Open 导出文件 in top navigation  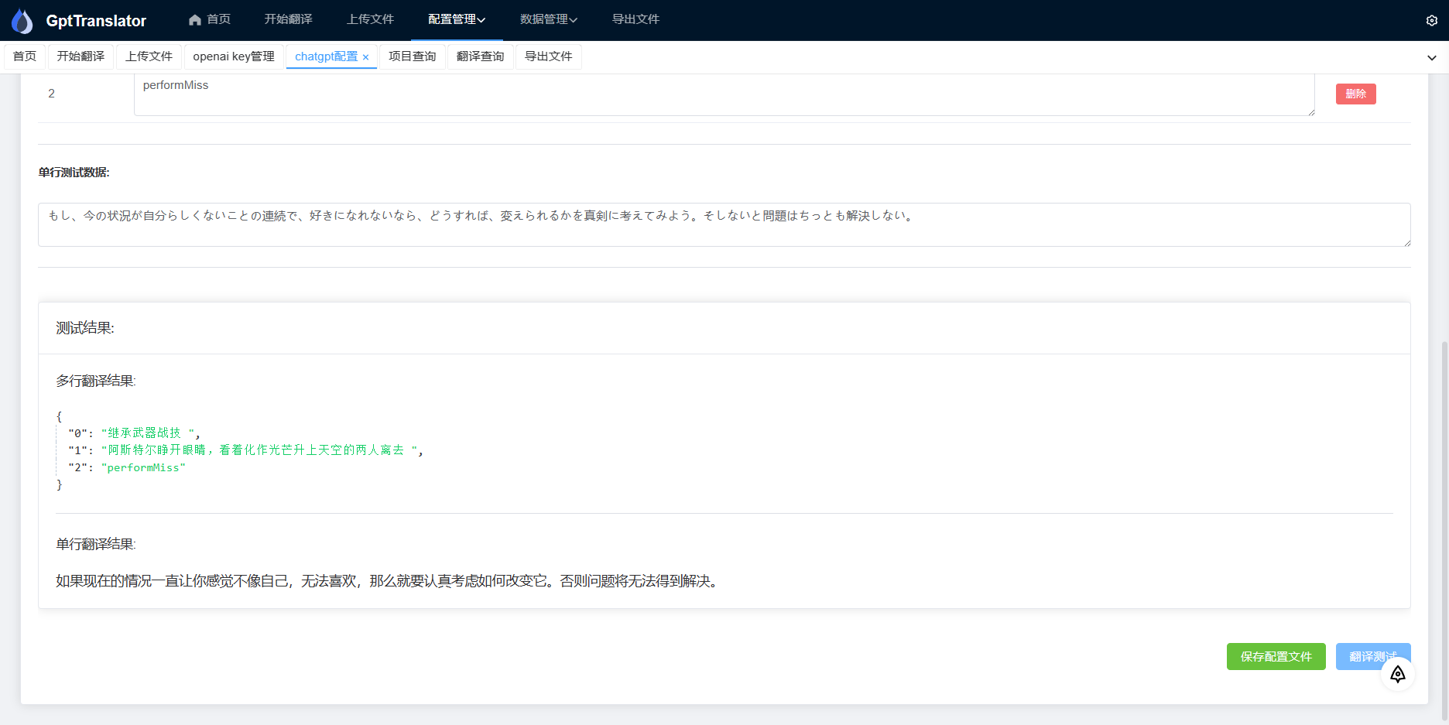click(635, 19)
